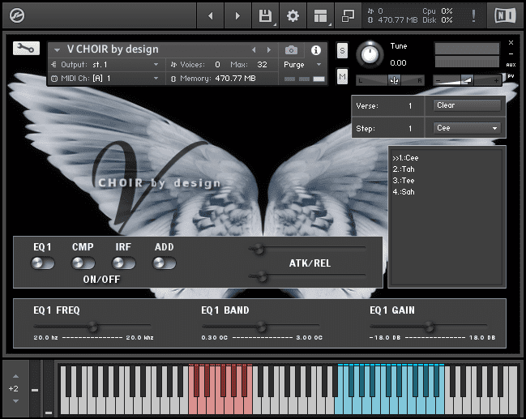Click the Tune value 0.00
Image resolution: width=526 pixels, height=419 pixels.
(398, 62)
